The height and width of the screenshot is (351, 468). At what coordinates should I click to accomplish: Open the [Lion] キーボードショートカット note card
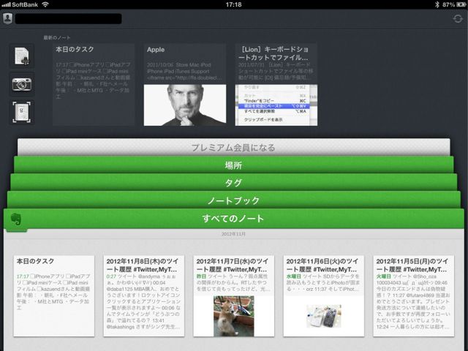pos(276,85)
